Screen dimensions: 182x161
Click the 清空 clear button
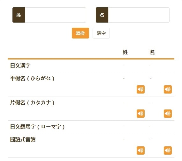(x=101, y=33)
